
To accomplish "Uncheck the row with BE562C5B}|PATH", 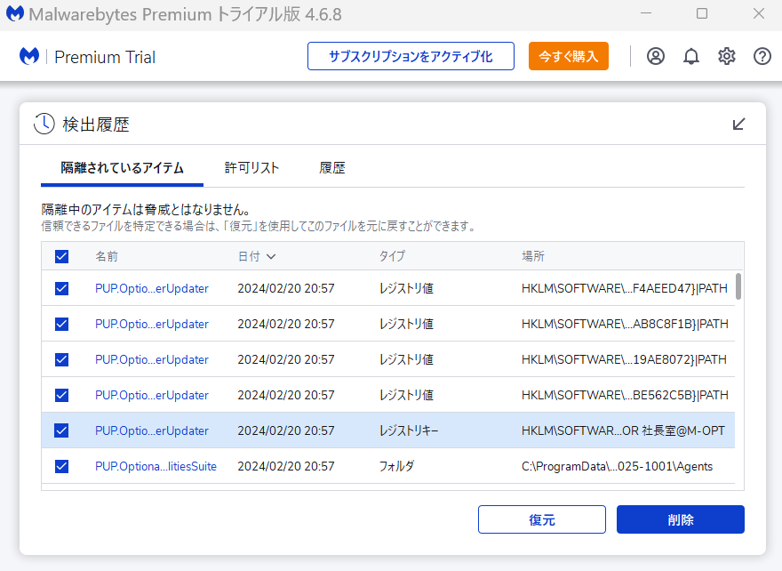I will coord(62,395).
